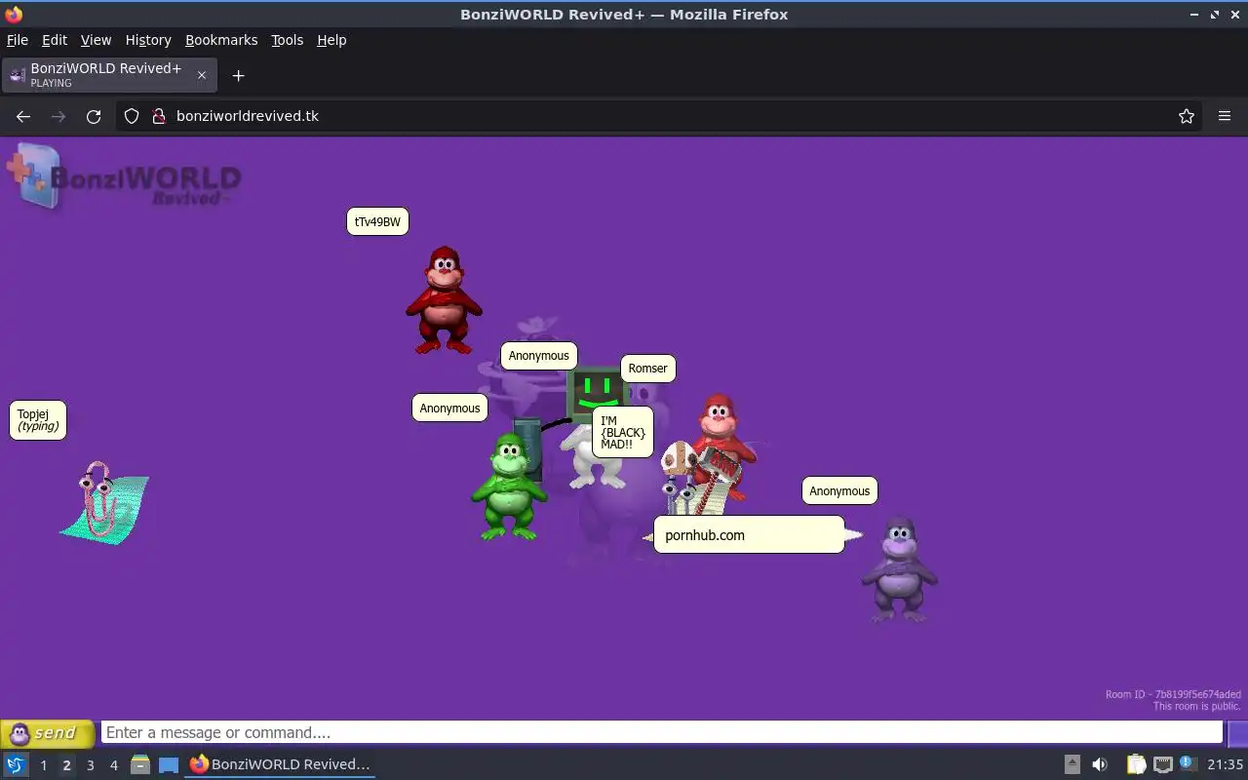Image resolution: width=1248 pixels, height=780 pixels.
Task: Click the insecure connection padlock icon
Action: [159, 116]
